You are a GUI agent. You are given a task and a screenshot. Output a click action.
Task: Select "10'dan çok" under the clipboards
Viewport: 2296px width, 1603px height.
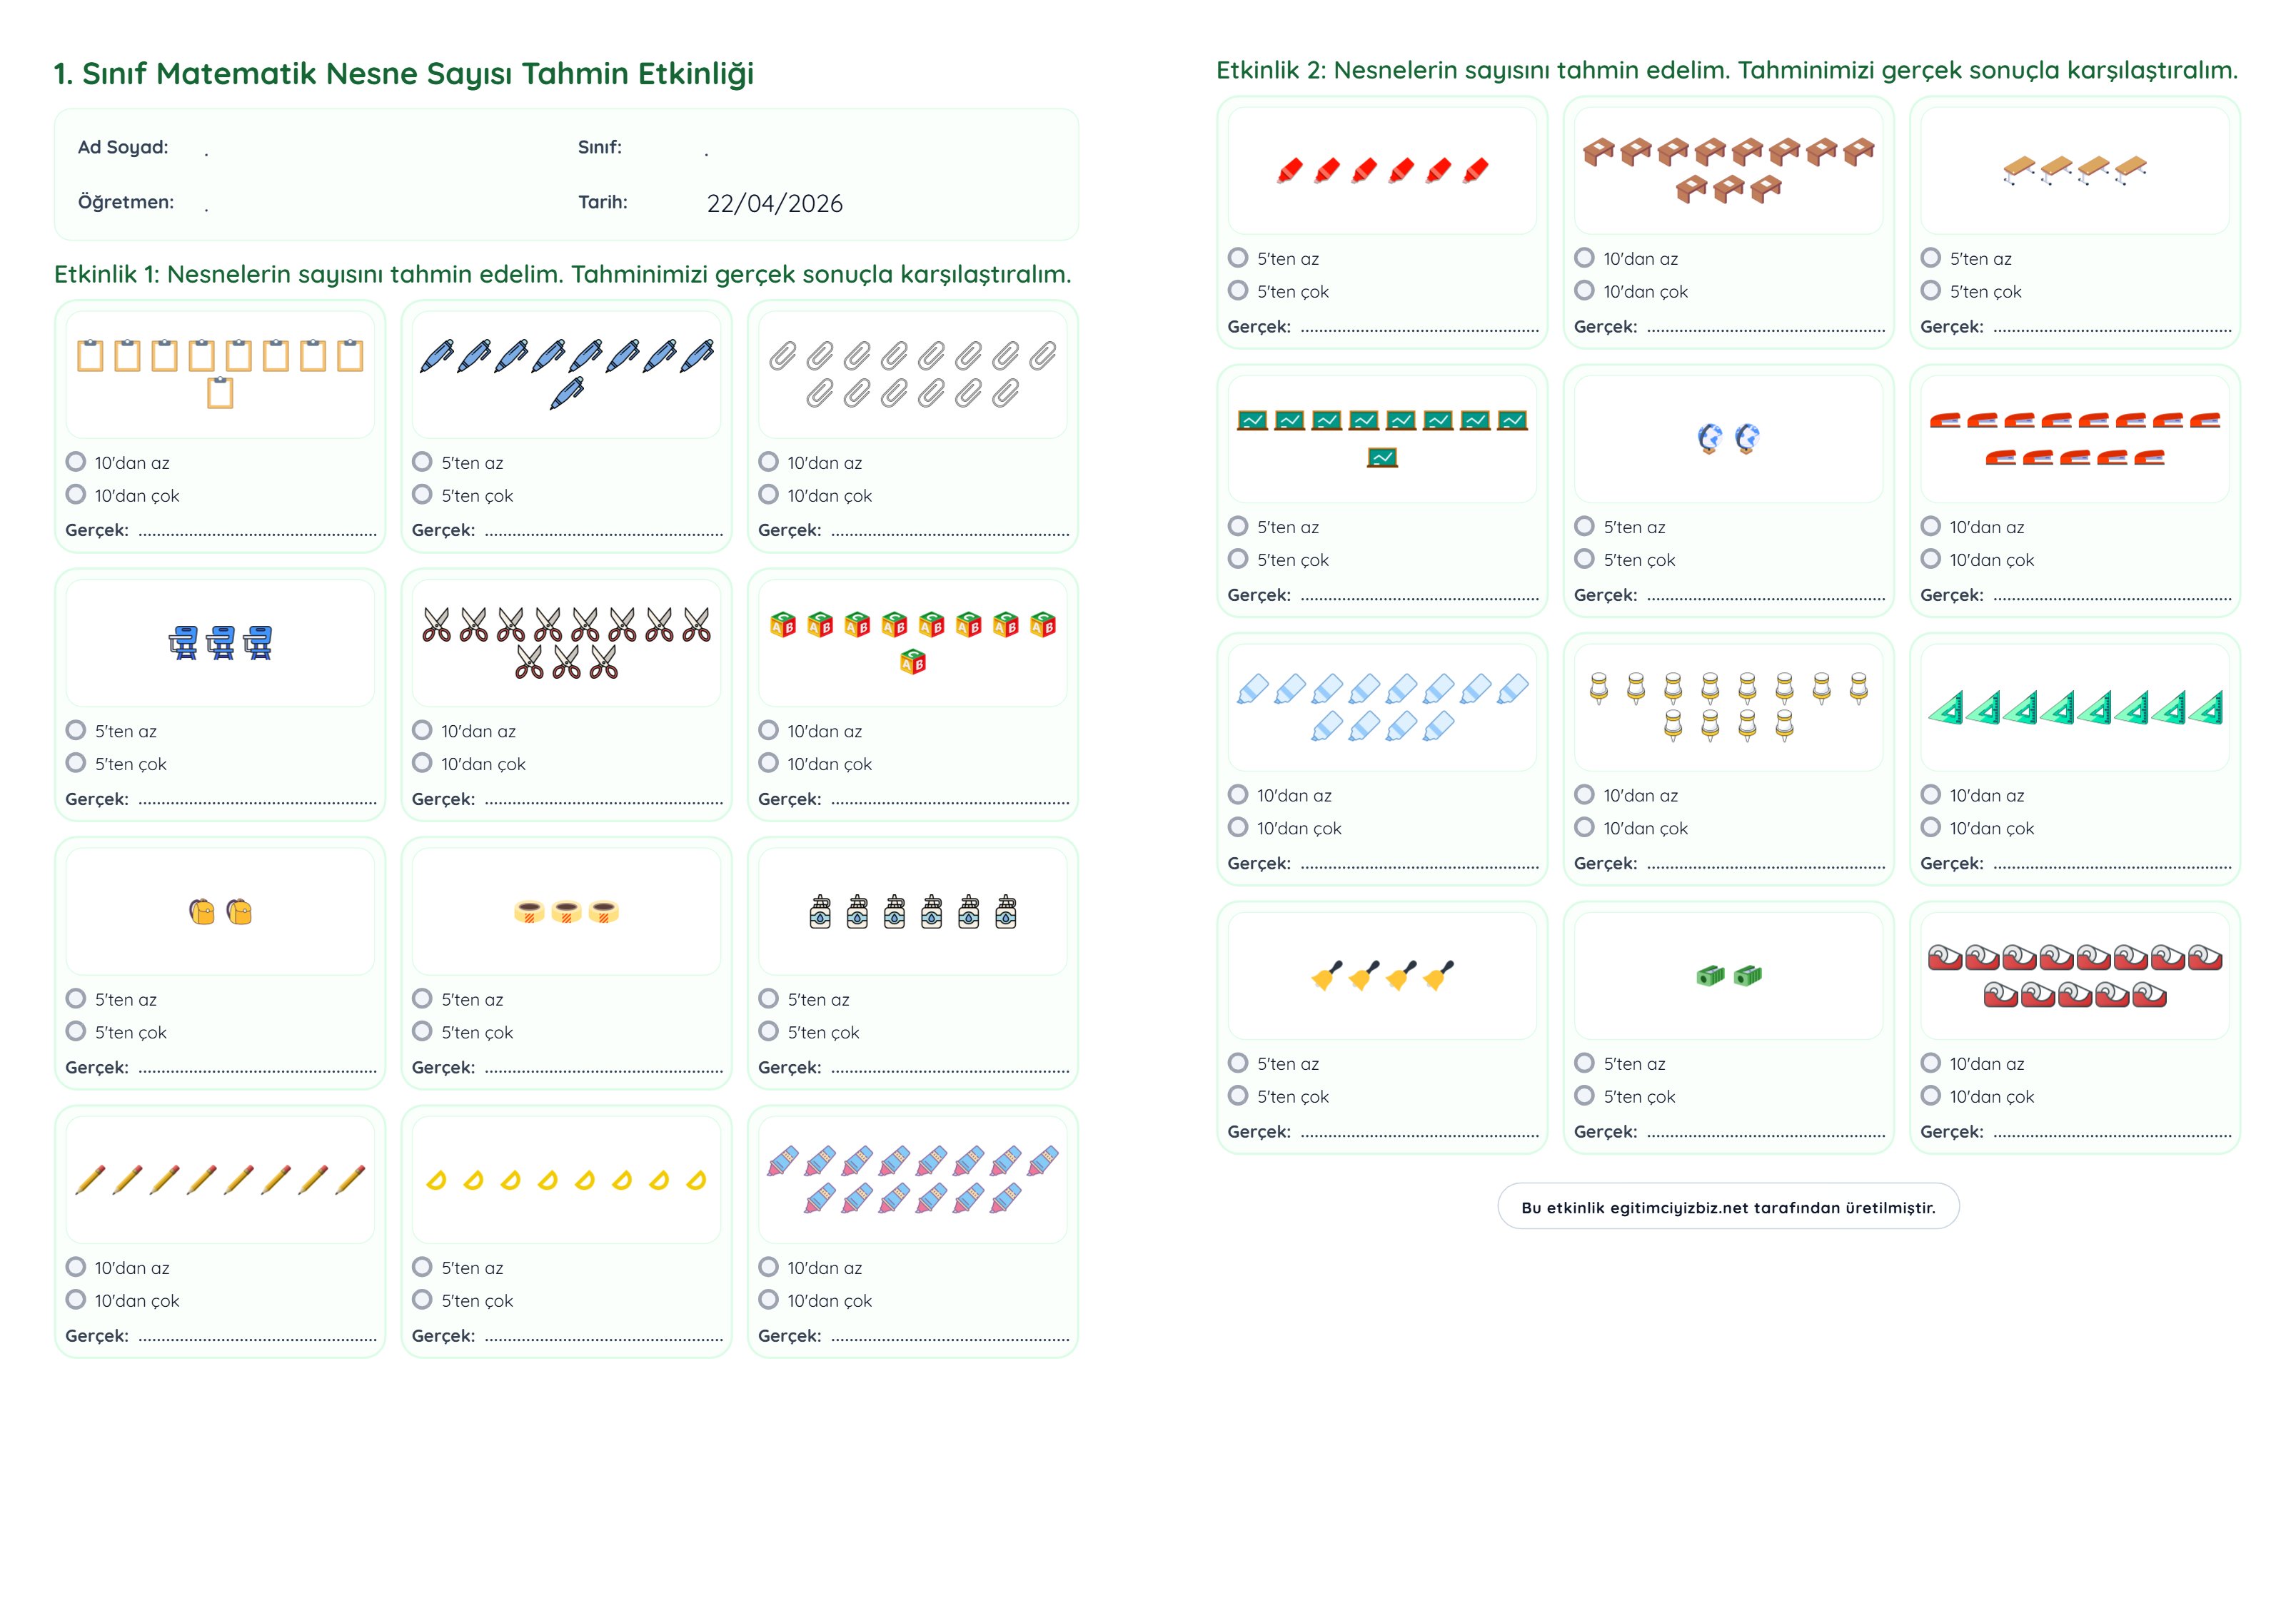[76, 495]
